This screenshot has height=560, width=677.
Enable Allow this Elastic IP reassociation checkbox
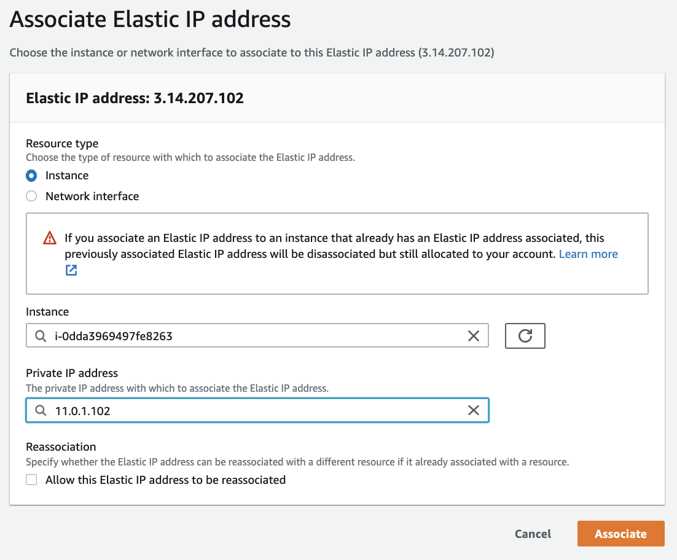pyautogui.click(x=31, y=480)
